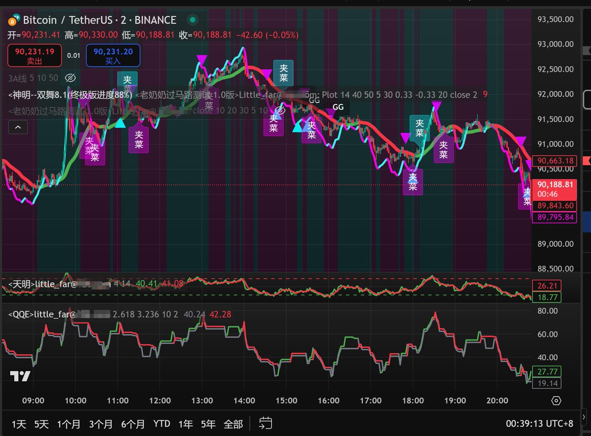Click the 神明--双舞8.1 indicator title
591x436 pixels.
click(71, 95)
